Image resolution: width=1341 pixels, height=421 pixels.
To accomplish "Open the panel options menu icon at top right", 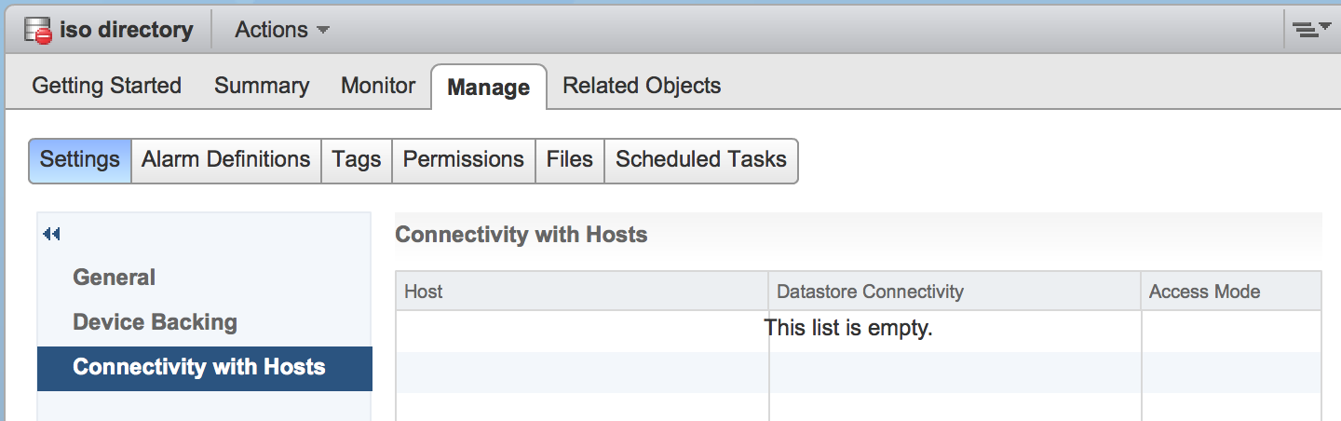I will click(x=1311, y=30).
